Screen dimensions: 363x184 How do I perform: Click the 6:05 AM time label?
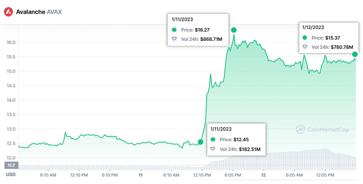click(x=294, y=175)
